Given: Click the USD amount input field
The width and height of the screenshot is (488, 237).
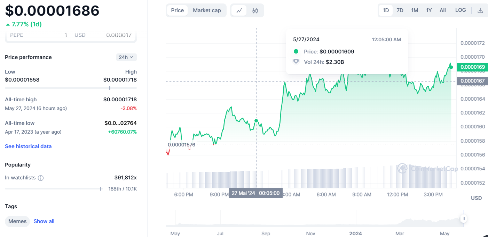Looking at the screenshot, I should (103, 35).
